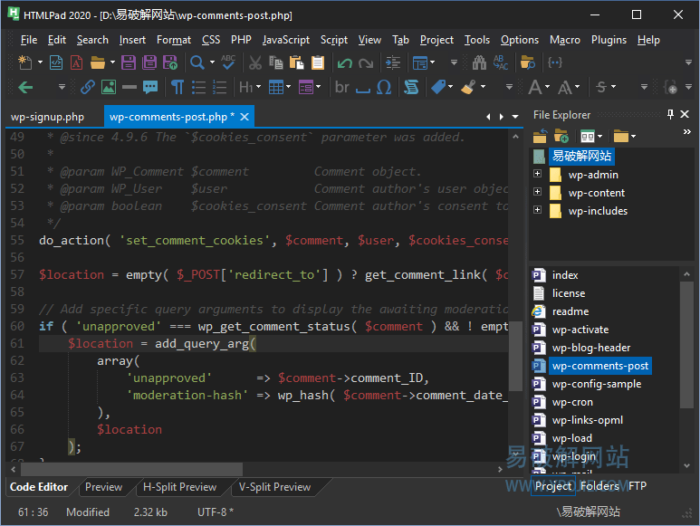Click the Find in Files binoculars icon
Image resolution: width=700 pixels, height=526 pixels.
(477, 62)
